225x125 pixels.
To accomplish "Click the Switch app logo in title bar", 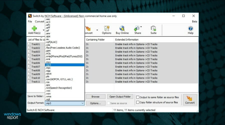I will 30,16.
